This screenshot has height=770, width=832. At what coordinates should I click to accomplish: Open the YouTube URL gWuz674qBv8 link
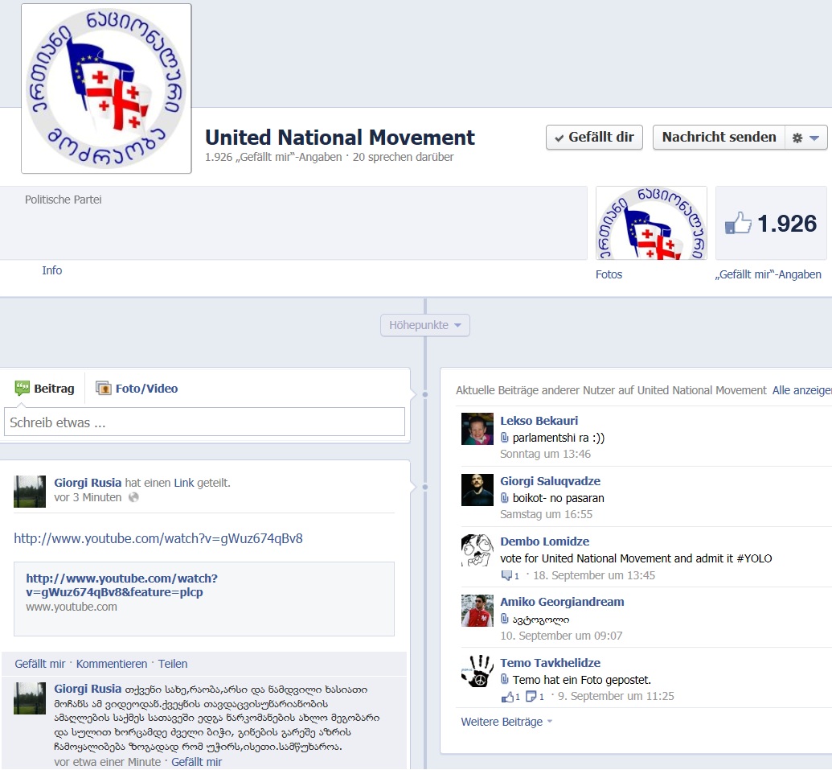[x=158, y=538]
